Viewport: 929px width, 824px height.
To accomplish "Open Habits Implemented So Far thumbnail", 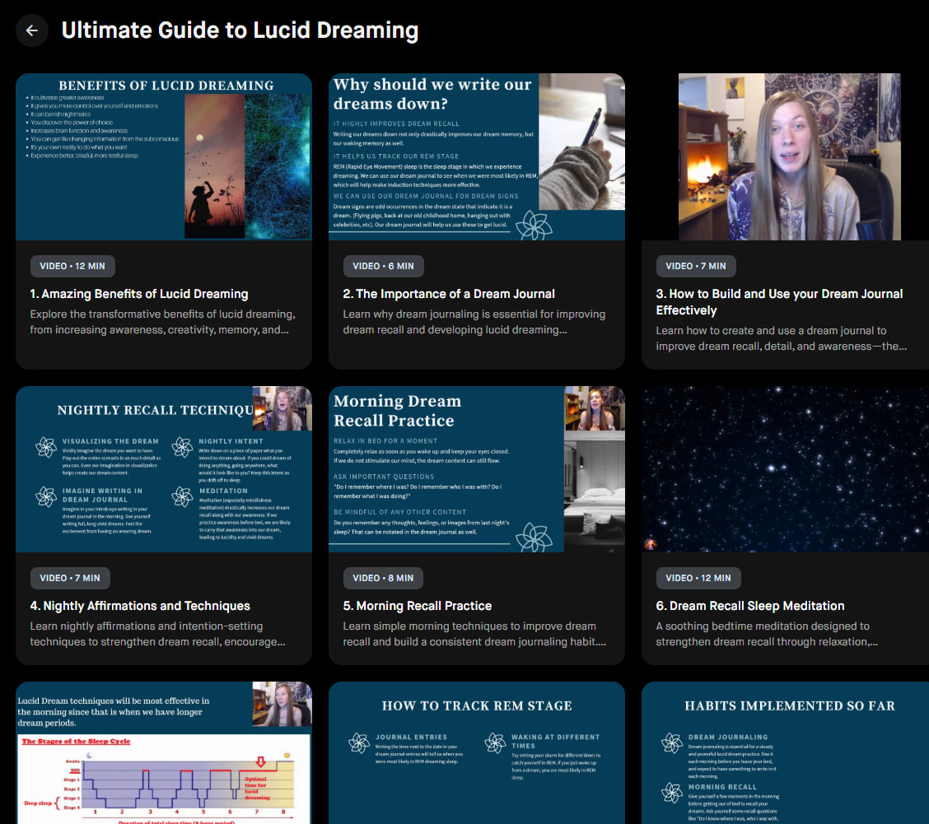I will coord(785,752).
